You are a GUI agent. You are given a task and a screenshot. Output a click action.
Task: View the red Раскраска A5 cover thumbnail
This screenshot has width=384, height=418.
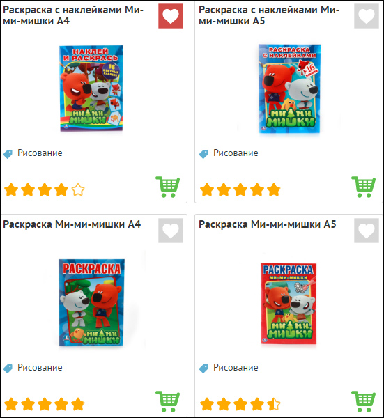[x=289, y=303]
